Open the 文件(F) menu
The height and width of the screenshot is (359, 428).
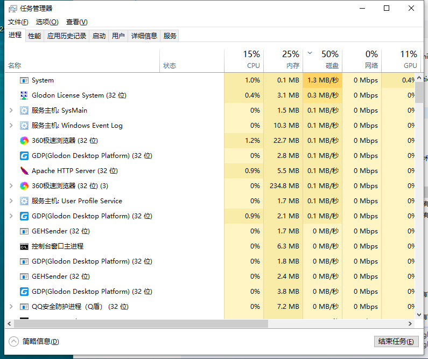pos(18,22)
